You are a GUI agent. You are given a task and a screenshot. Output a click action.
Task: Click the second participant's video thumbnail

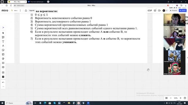point(174,32)
